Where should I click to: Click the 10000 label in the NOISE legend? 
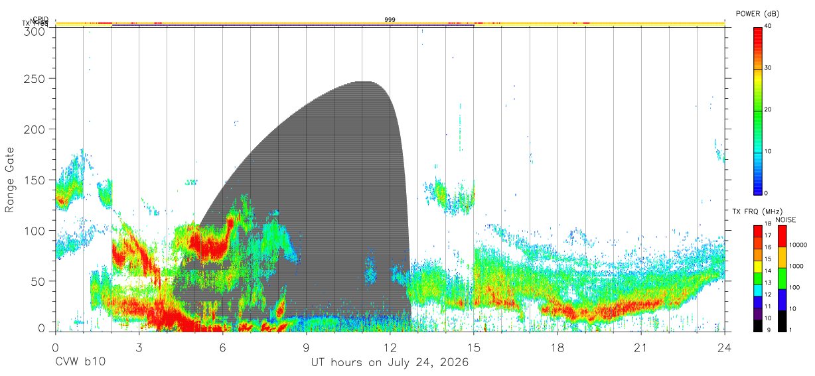point(799,245)
